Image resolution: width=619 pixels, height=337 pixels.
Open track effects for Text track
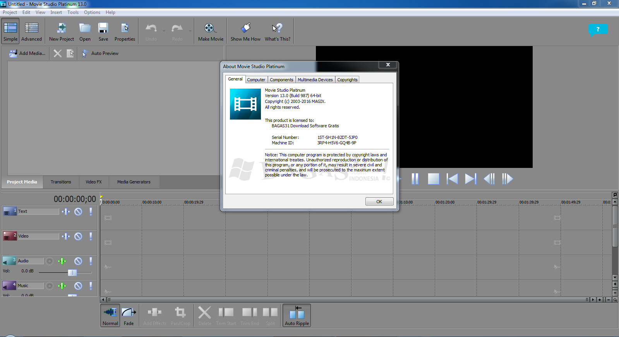click(66, 211)
